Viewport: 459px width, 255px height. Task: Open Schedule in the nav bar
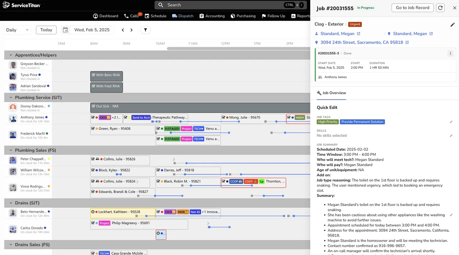155,16
